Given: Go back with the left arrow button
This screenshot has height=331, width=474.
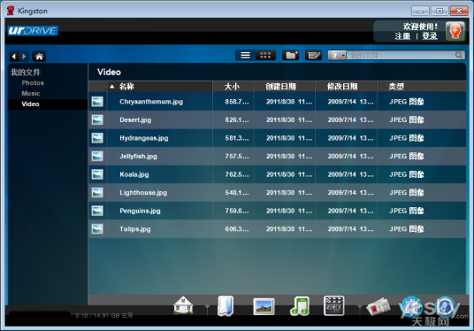Looking at the screenshot, I should [x=14, y=57].
